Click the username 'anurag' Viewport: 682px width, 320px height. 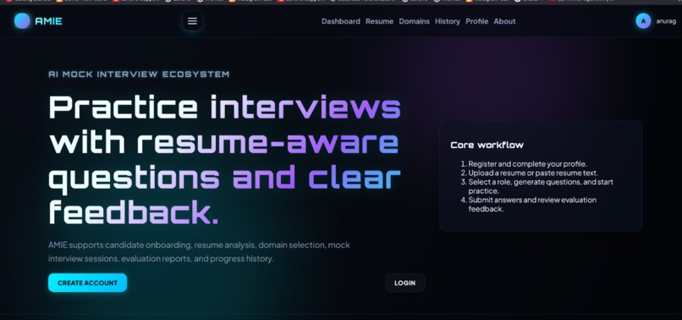[x=666, y=21]
